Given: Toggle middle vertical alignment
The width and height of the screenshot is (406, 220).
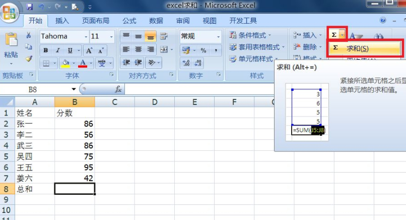Looking at the screenshot, I should [138, 36].
